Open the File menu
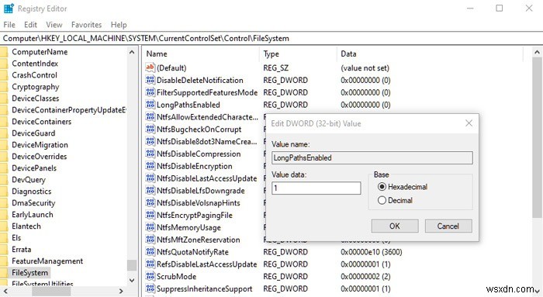Image resolution: width=543 pixels, height=297 pixels. 9,25
